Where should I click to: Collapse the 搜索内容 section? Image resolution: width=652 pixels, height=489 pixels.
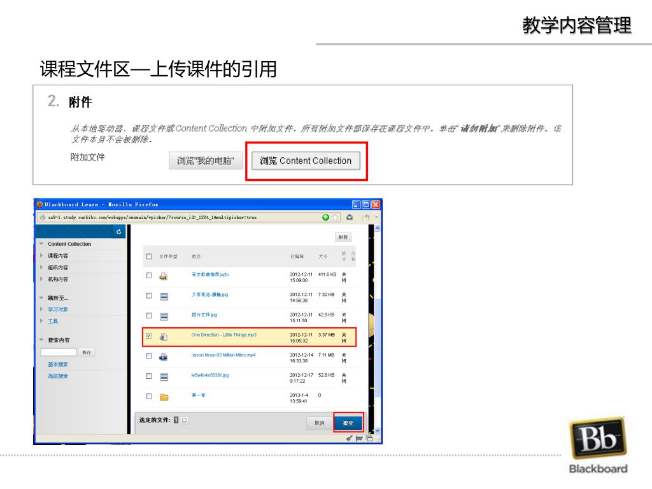[41, 340]
